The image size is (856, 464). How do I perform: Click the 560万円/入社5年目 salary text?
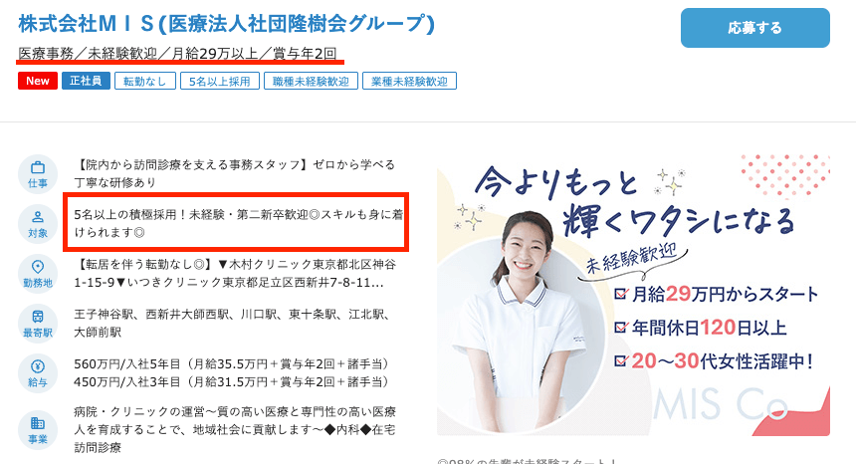coord(233,372)
